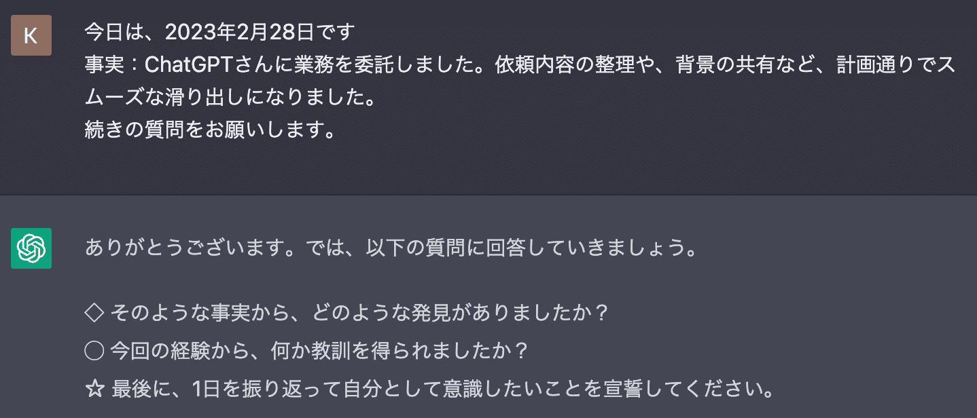This screenshot has height=418, width=977.
Task: Click the word 事実 starting the second line
Action: click(102, 65)
